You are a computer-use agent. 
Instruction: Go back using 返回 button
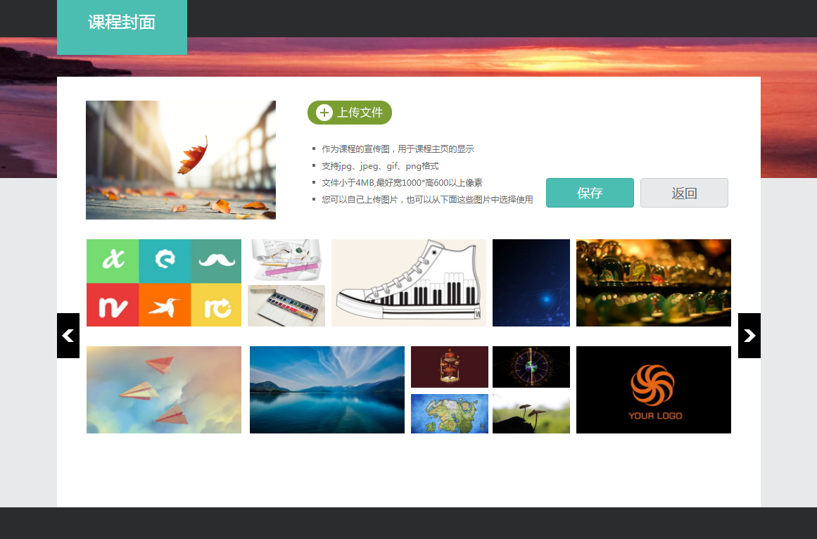click(x=684, y=193)
